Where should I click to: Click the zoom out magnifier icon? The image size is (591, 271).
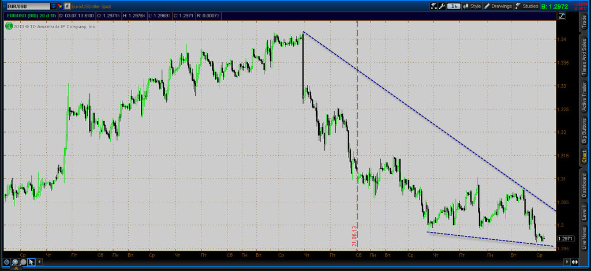click(x=23, y=262)
